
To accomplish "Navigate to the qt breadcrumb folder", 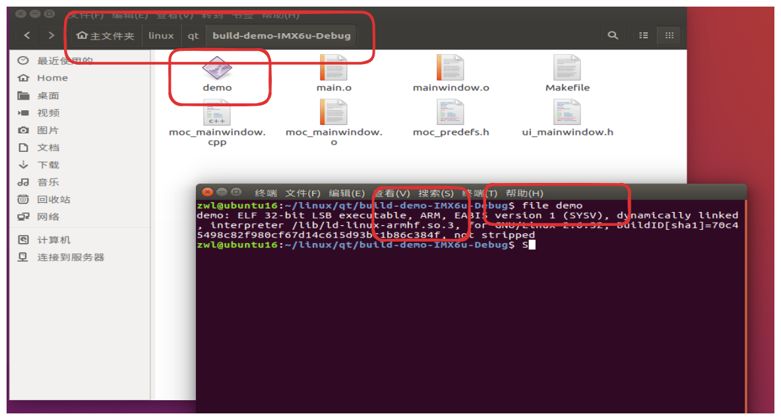I will (193, 36).
